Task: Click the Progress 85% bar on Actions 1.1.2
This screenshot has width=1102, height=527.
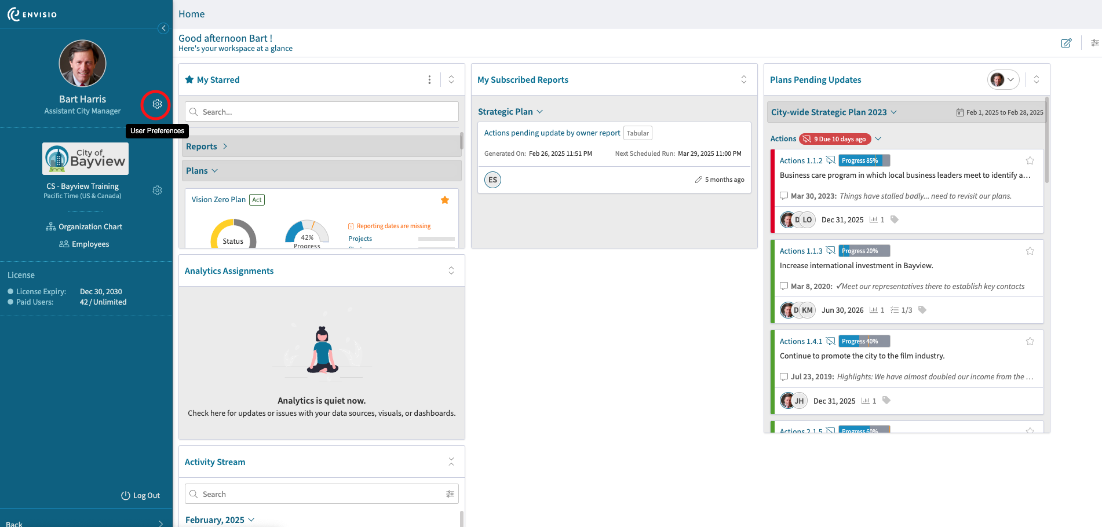Action: click(864, 160)
